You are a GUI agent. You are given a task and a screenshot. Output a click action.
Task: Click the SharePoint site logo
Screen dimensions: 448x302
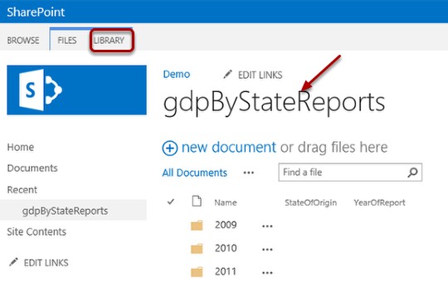pyautogui.click(x=76, y=90)
